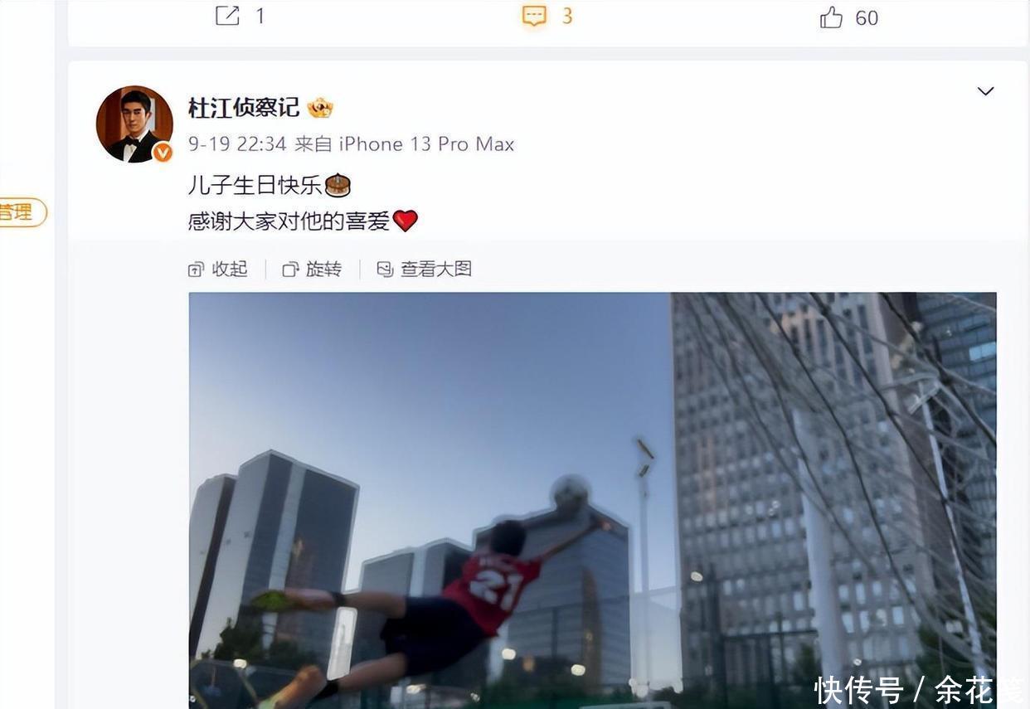Like the post with thumbs-up icon
The width and height of the screenshot is (1030, 709).
click(831, 17)
